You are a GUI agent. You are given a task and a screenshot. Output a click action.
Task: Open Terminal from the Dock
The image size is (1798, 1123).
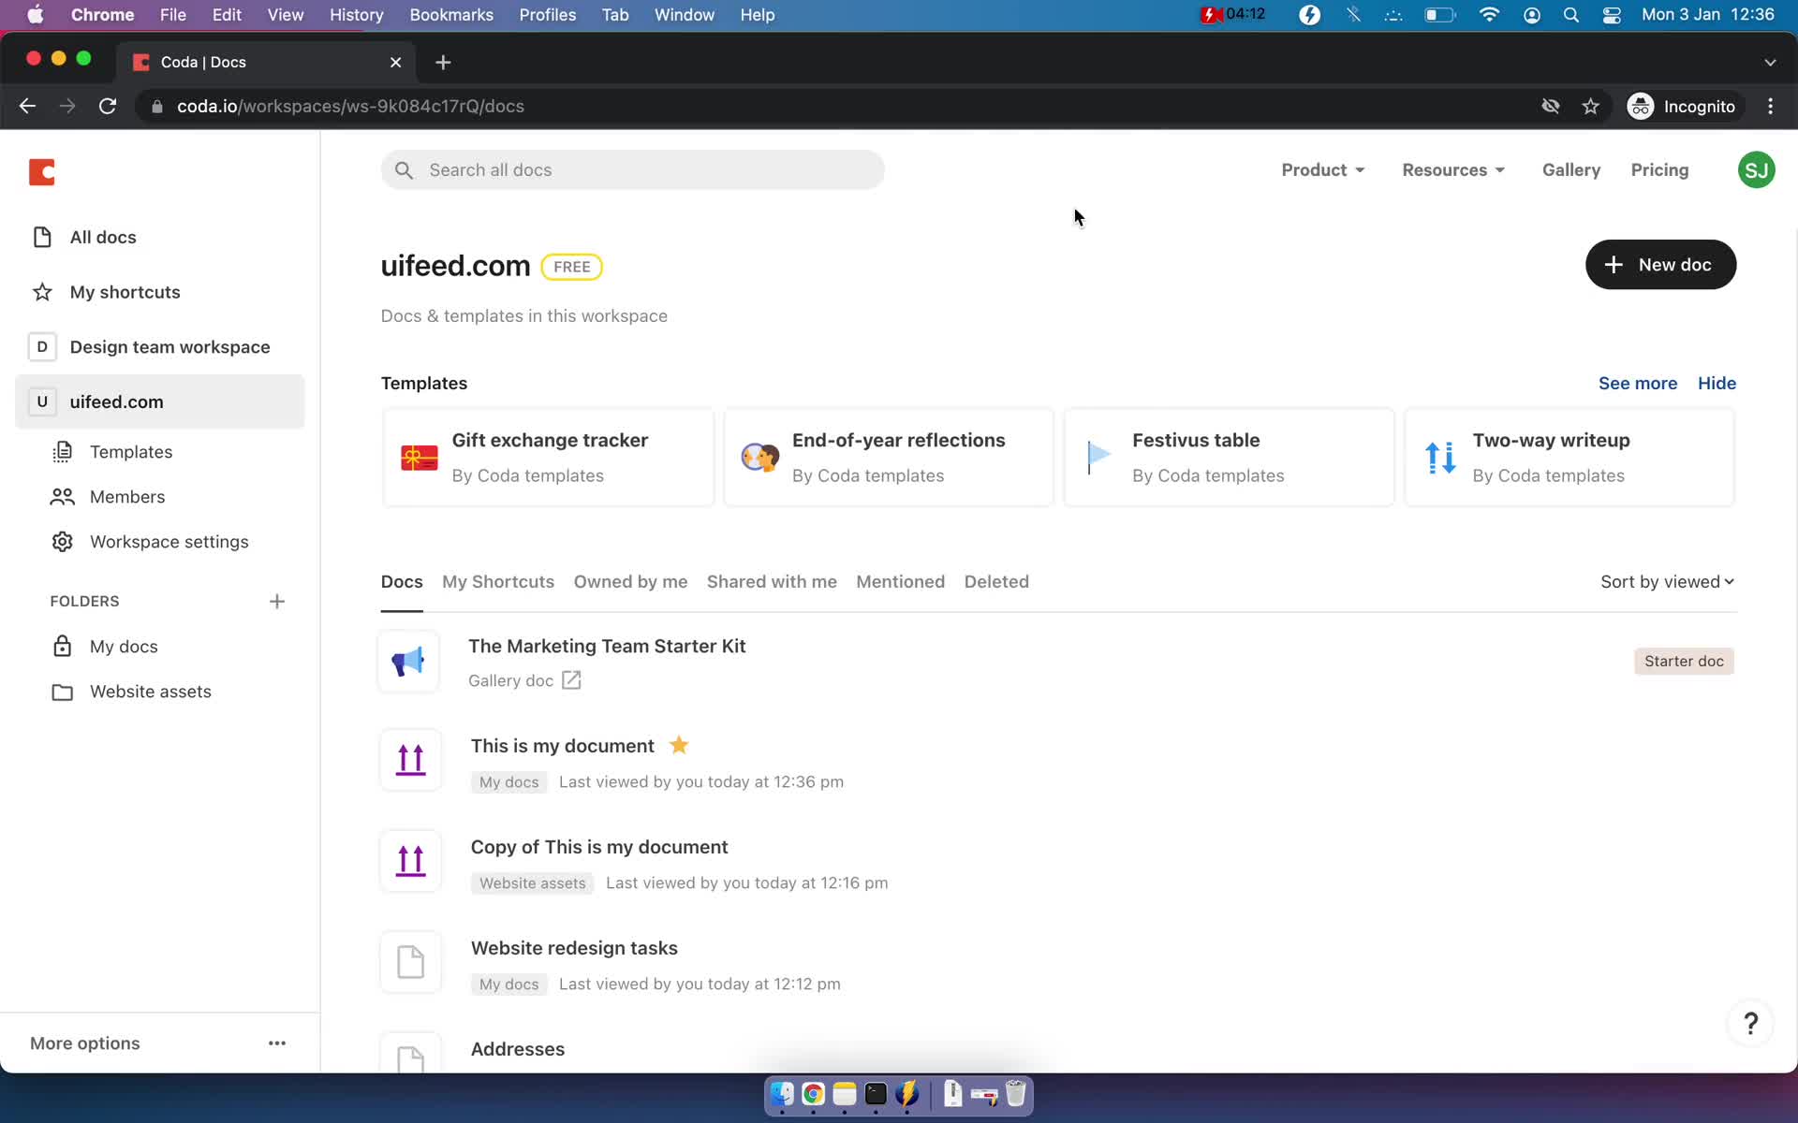(876, 1094)
